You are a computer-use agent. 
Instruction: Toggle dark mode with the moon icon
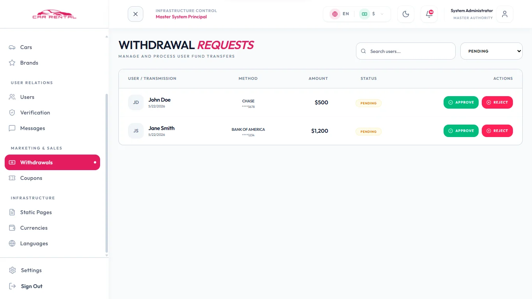coord(406,14)
